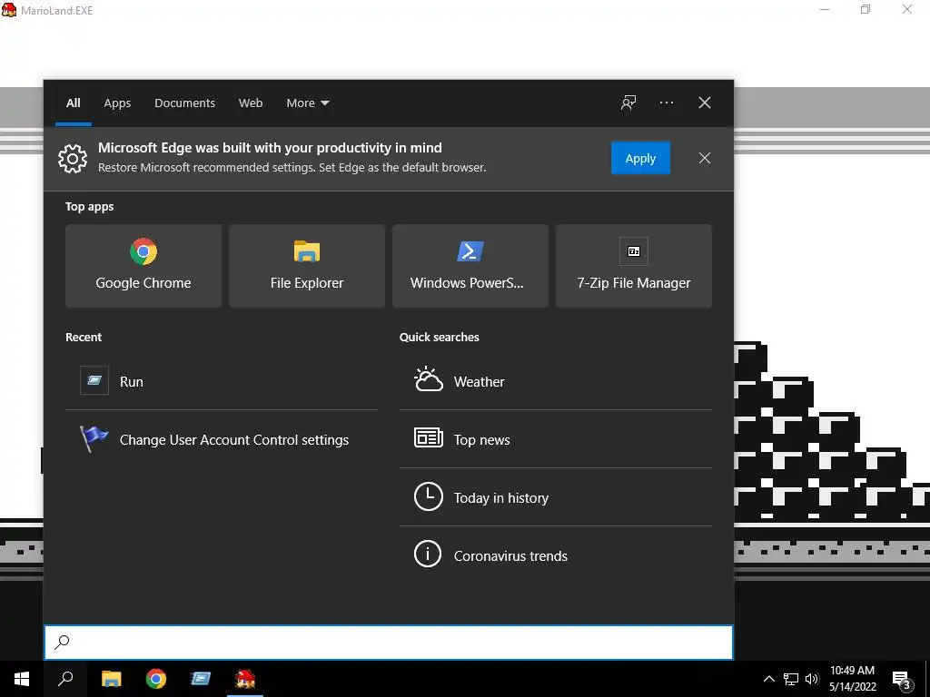Click the Quick searches heading
Screen dimensions: 930x697
tap(440, 337)
